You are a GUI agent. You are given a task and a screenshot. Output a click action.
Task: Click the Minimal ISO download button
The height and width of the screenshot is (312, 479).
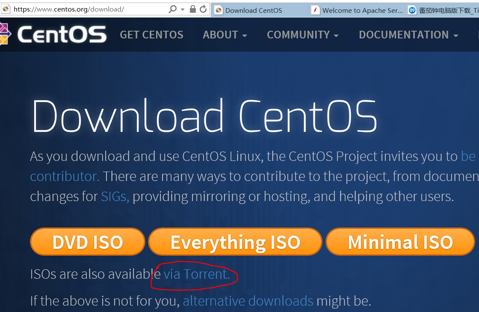point(400,242)
